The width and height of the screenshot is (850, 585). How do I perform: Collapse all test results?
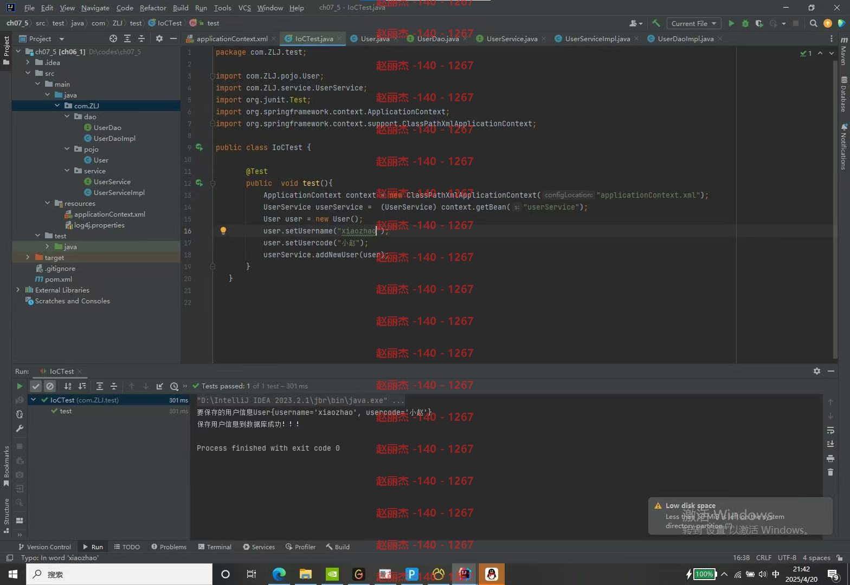114,386
